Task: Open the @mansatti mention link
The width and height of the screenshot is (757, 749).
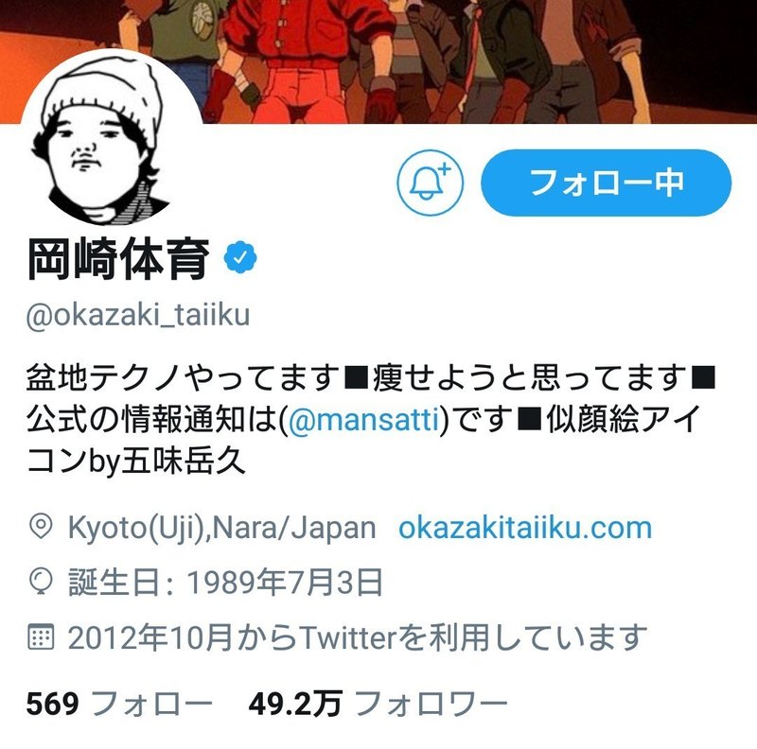Action: tap(364, 419)
